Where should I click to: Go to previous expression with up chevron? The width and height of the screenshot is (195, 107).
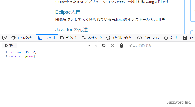tap(89, 45)
